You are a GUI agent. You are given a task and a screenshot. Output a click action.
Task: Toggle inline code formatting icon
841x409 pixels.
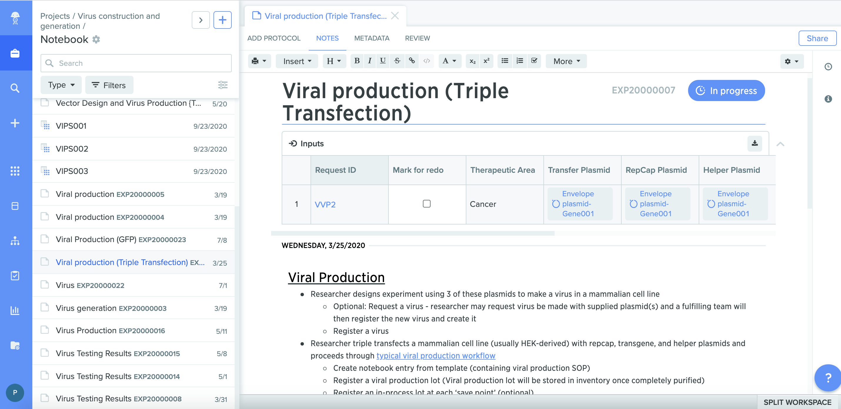pyautogui.click(x=426, y=61)
